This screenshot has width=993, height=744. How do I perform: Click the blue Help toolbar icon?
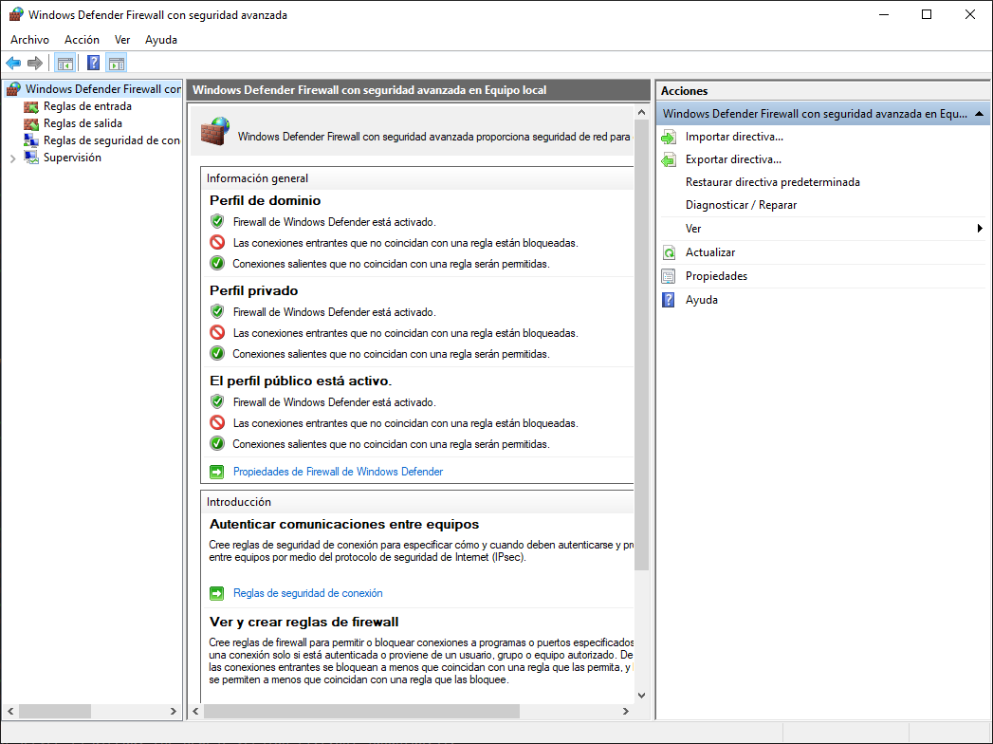click(93, 63)
